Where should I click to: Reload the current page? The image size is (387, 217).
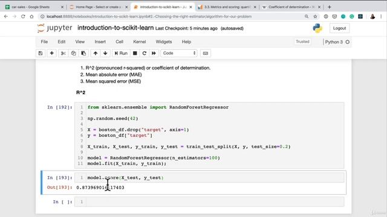click(x=23, y=16)
